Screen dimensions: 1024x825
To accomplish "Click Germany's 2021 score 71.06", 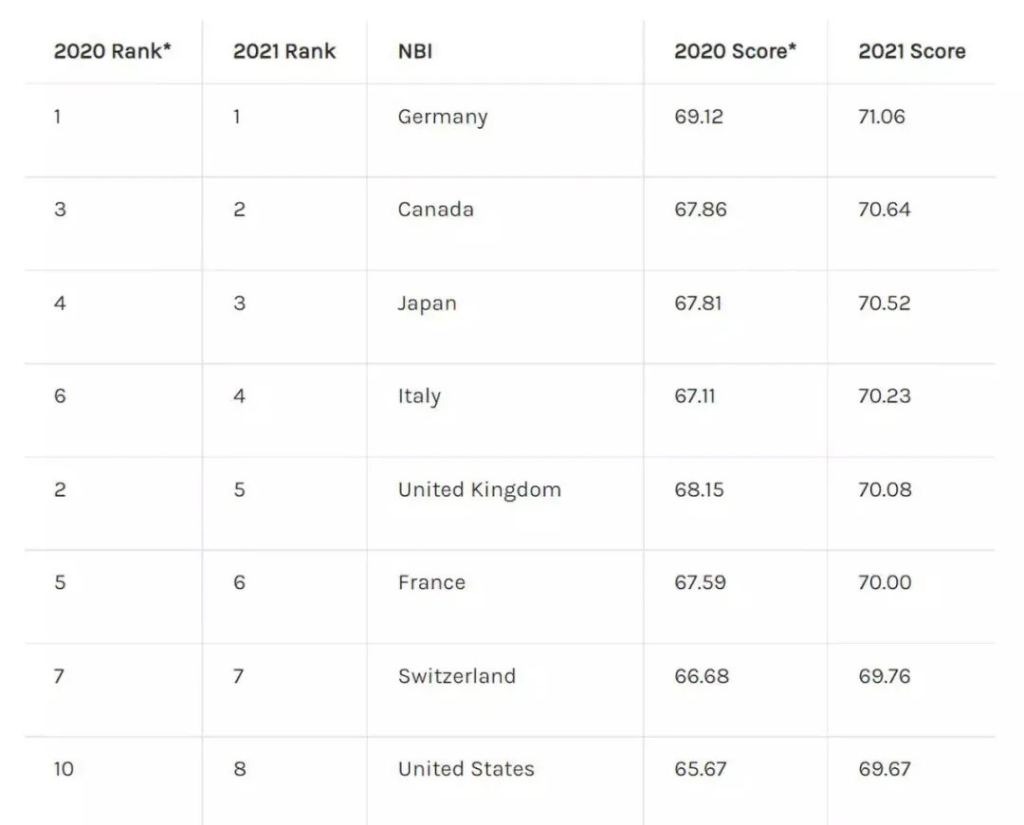I will click(x=881, y=118).
